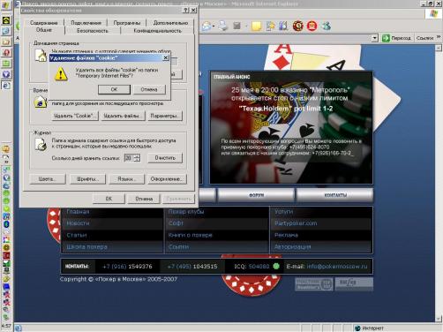
Task: Click Отмена at the bottom of the properties dialog
Action: [144, 199]
